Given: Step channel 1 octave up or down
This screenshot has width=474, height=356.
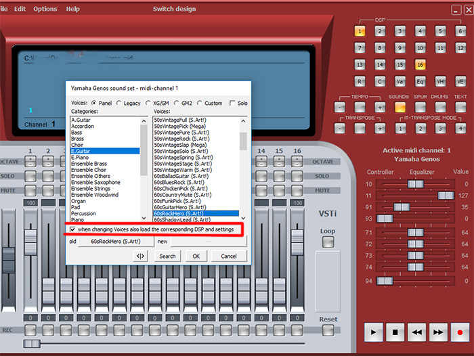Looking at the screenshot, I should pyautogui.click(x=30, y=161).
